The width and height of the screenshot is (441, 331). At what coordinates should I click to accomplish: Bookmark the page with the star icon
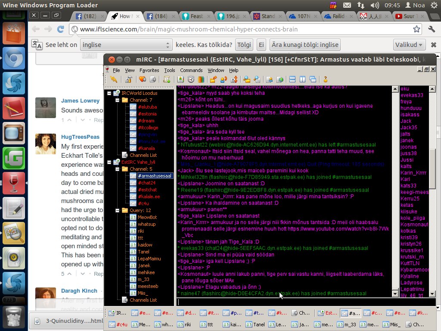point(416,29)
